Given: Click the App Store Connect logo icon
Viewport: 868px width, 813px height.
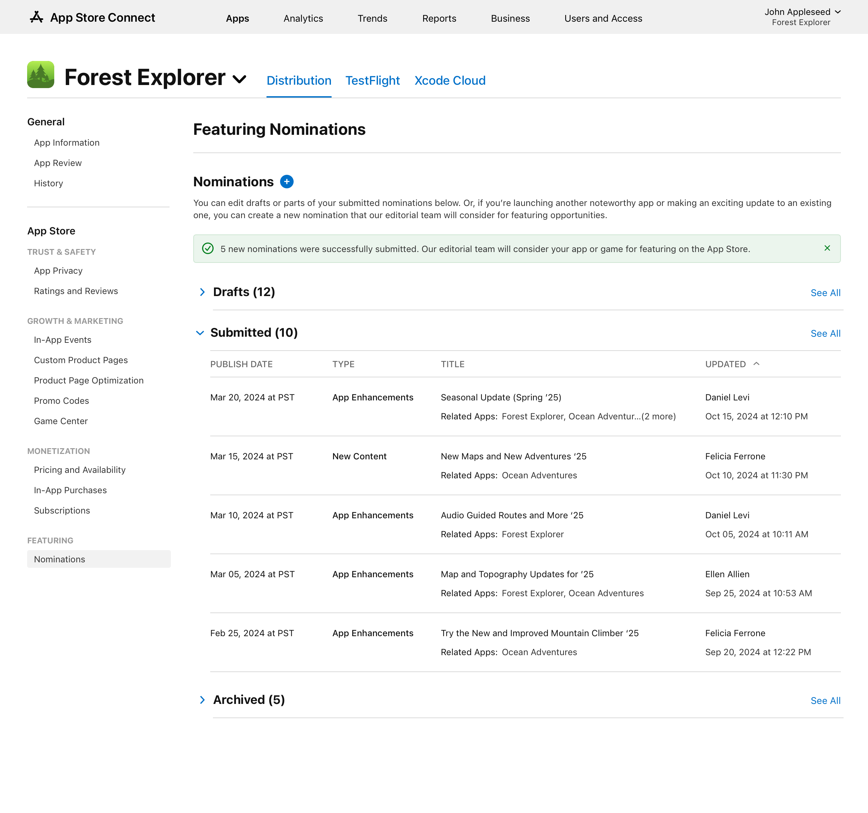Looking at the screenshot, I should tap(35, 17).
